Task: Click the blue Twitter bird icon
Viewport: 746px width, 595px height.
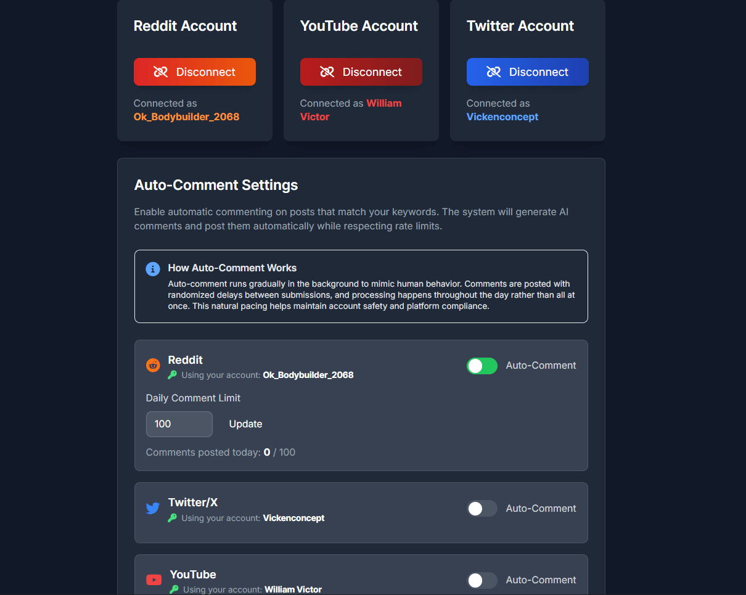Action: pos(153,509)
